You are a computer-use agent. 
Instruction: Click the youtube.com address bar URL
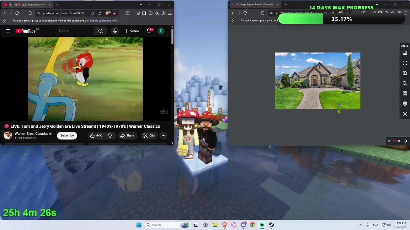click(64, 13)
